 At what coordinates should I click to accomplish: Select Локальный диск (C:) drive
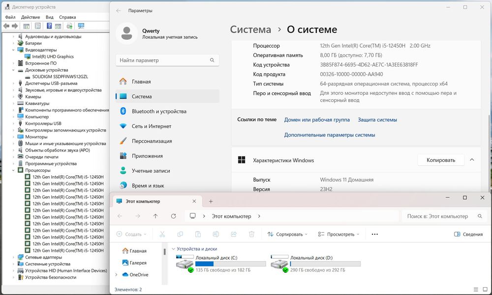[x=221, y=264]
